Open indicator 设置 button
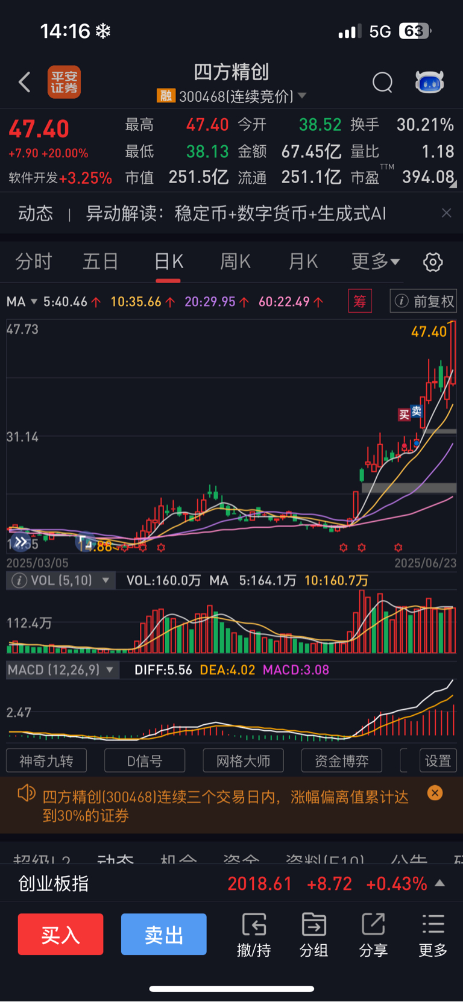This screenshot has height=1002, width=463. point(438,761)
